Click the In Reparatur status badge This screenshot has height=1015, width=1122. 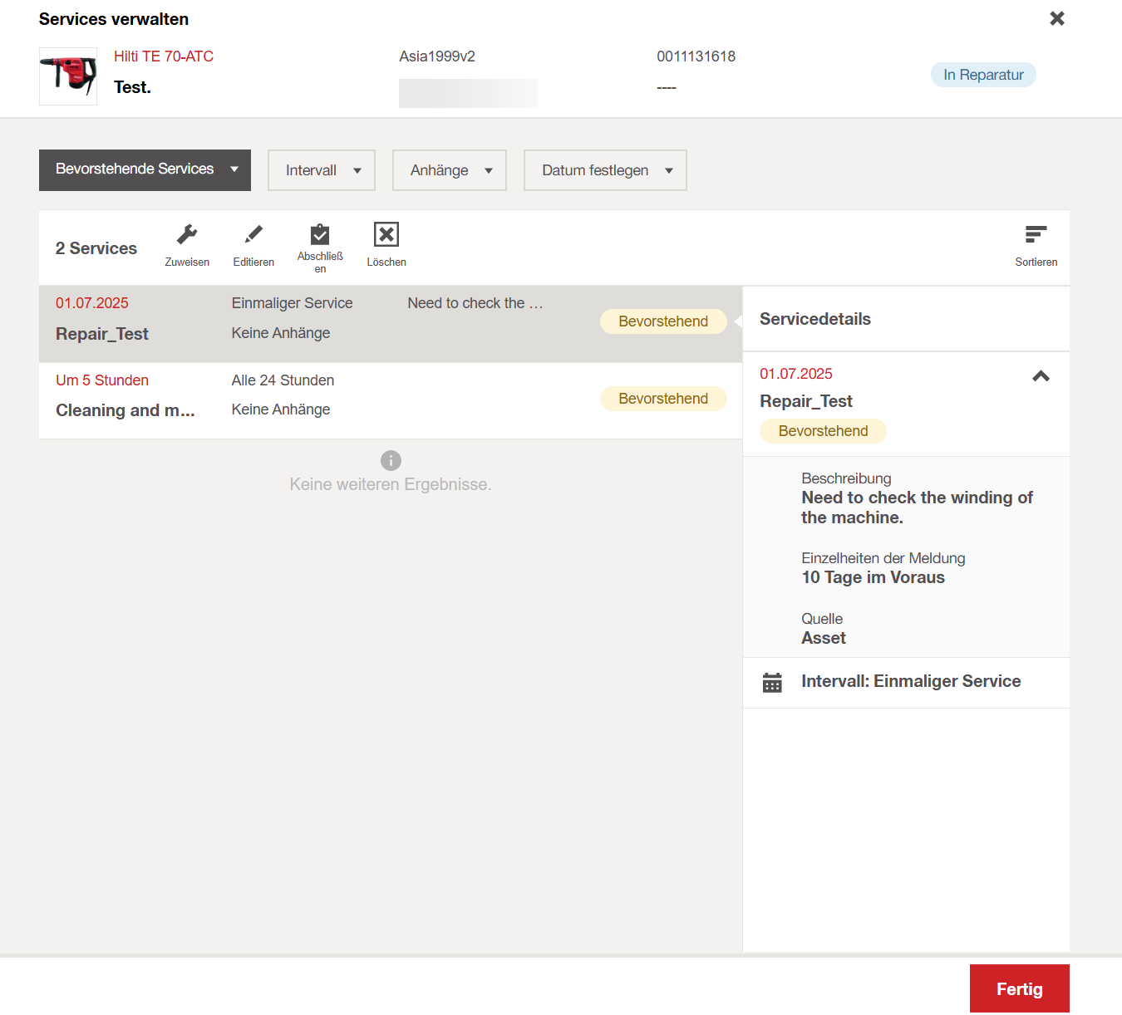tap(983, 75)
